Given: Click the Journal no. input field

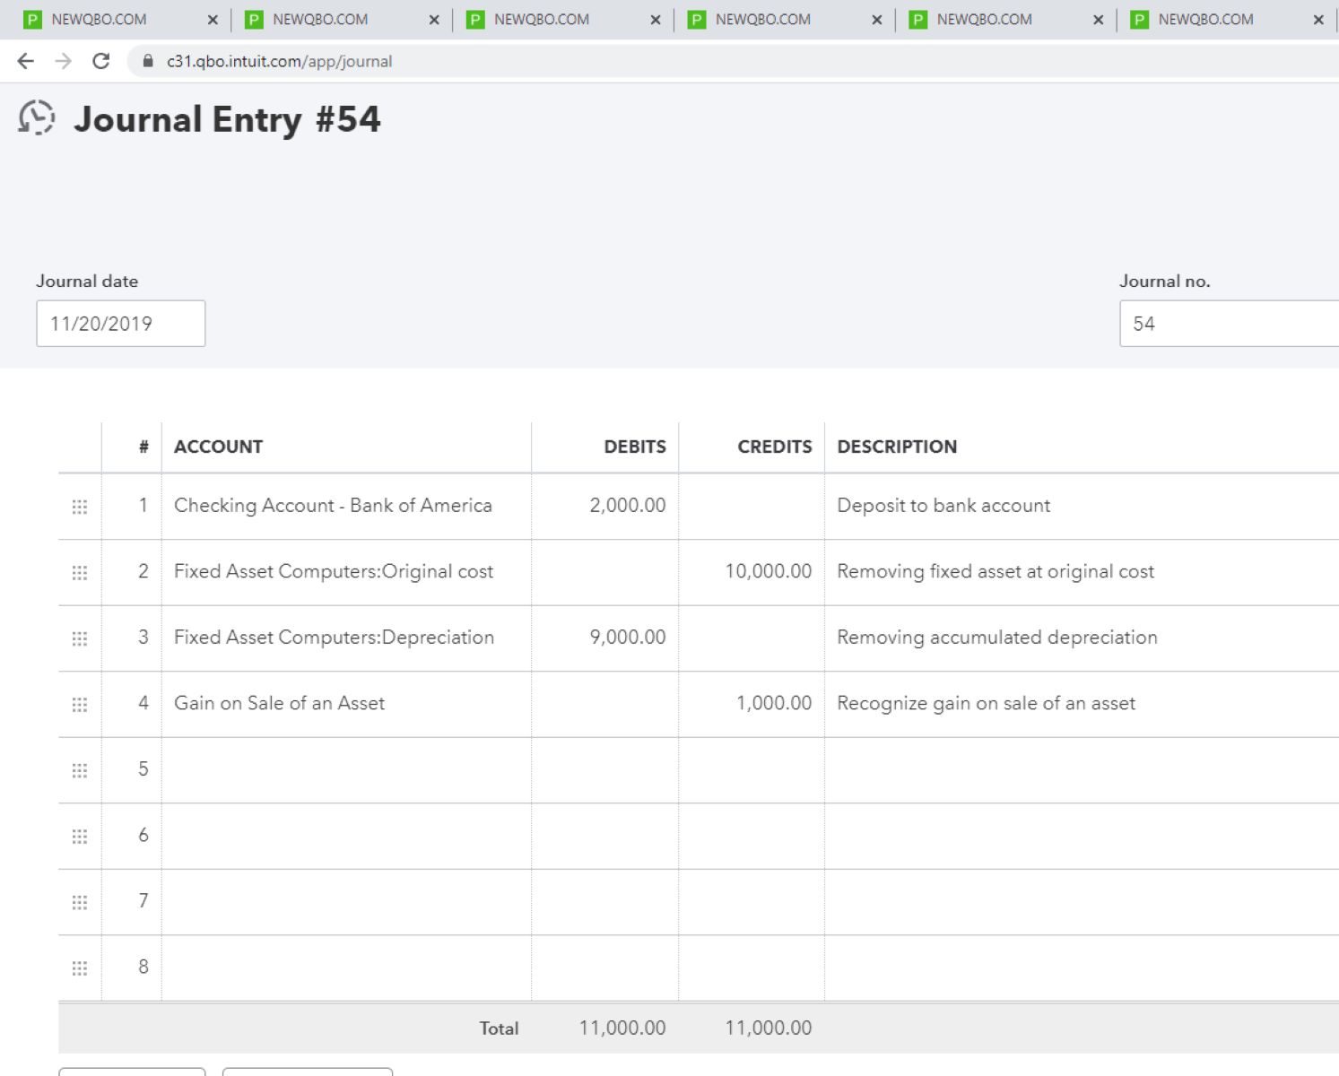Looking at the screenshot, I should click(1229, 324).
